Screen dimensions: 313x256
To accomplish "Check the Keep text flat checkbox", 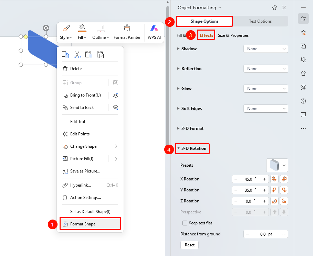I will point(185,223).
